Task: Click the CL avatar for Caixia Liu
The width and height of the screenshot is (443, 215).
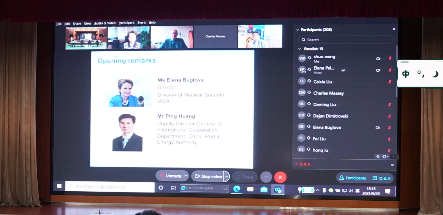Action: 302,81
